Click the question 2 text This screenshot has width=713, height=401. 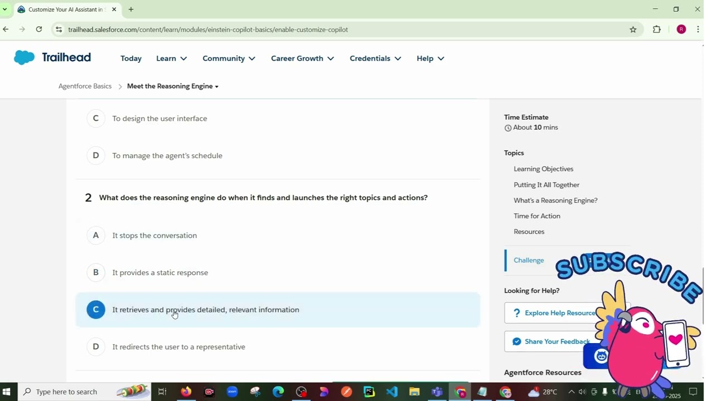pos(263,198)
